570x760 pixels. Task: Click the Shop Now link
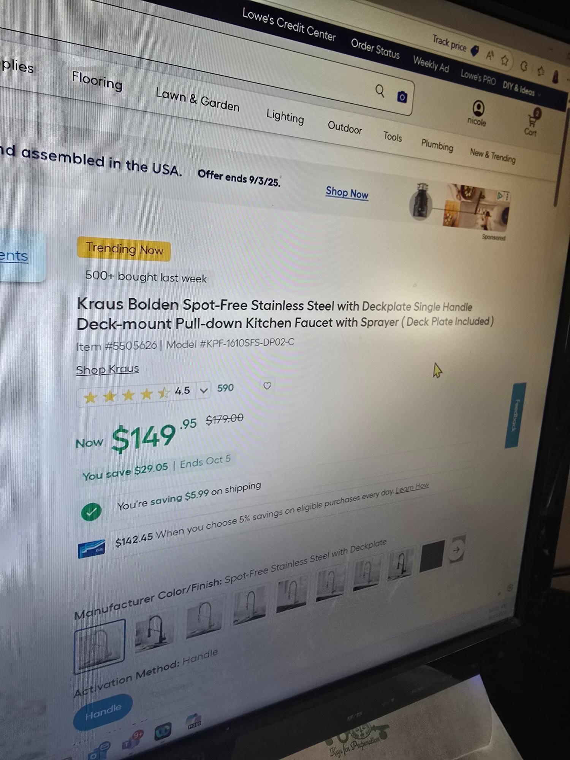point(347,193)
